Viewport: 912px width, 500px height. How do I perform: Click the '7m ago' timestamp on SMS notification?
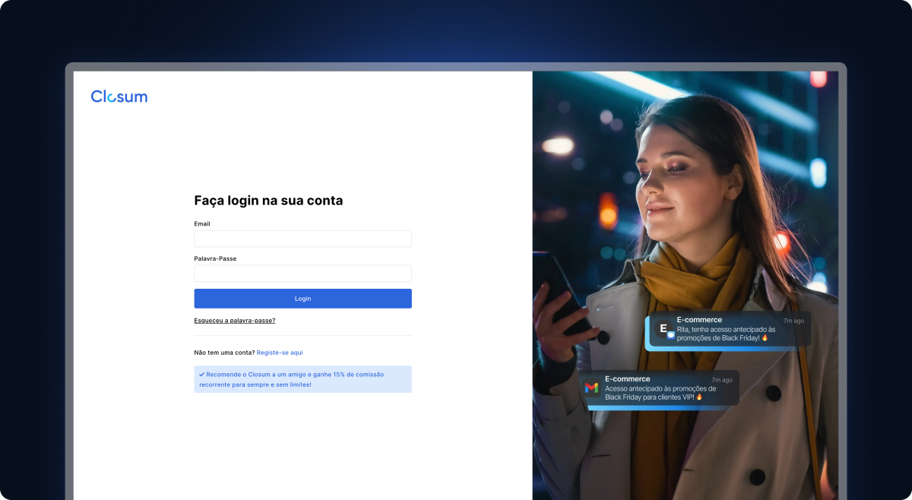tap(793, 321)
